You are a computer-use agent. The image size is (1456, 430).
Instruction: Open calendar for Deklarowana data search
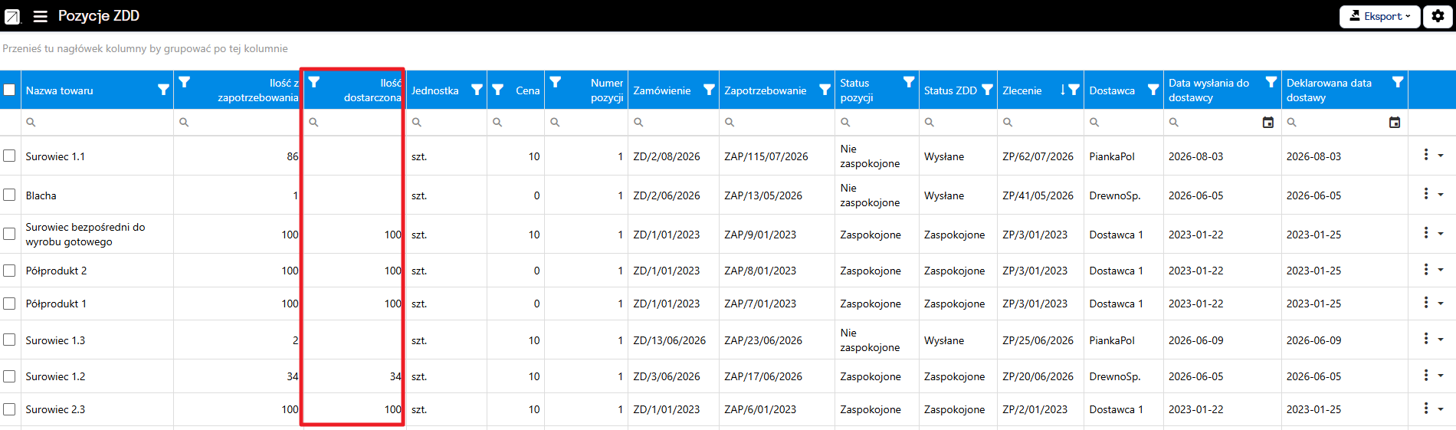pyautogui.click(x=1395, y=123)
